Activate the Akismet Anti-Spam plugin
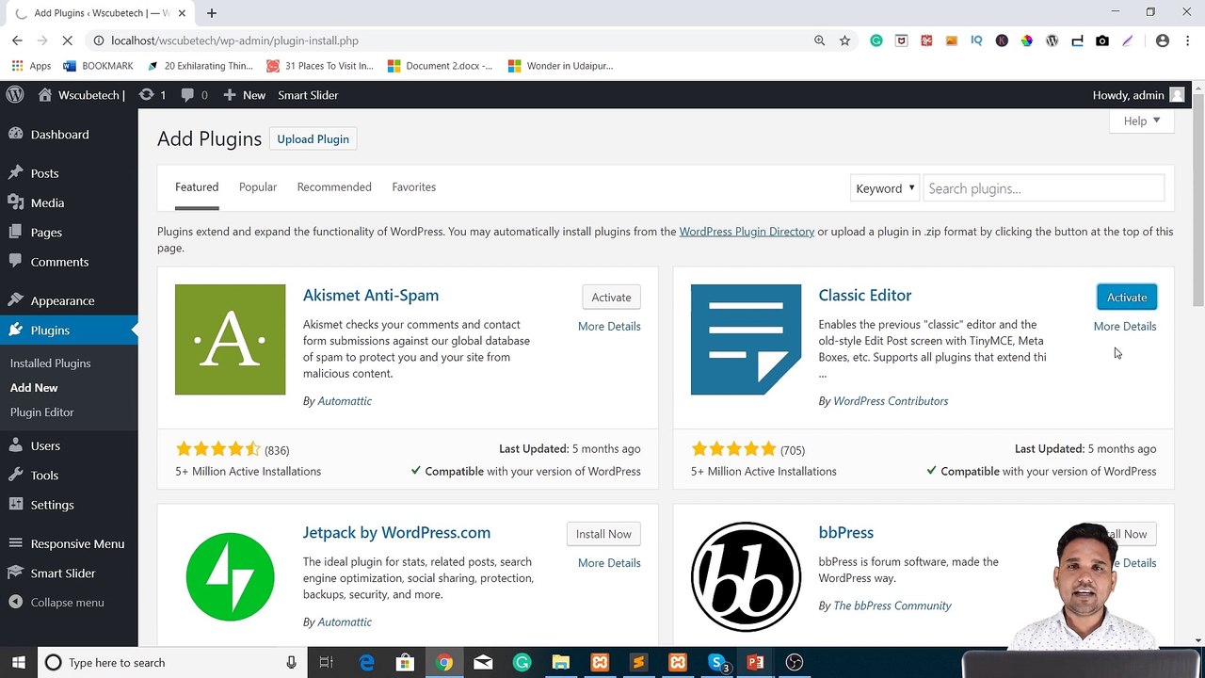Viewport: 1205px width, 678px height. point(611,297)
